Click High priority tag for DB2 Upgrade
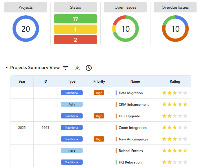 pos(99,116)
